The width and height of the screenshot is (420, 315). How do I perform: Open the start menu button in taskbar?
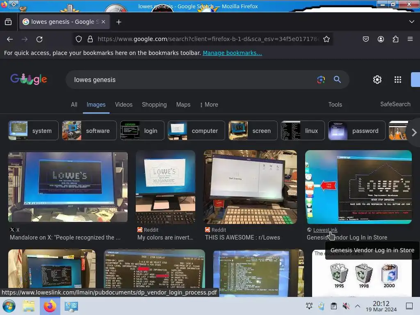click(x=9, y=306)
